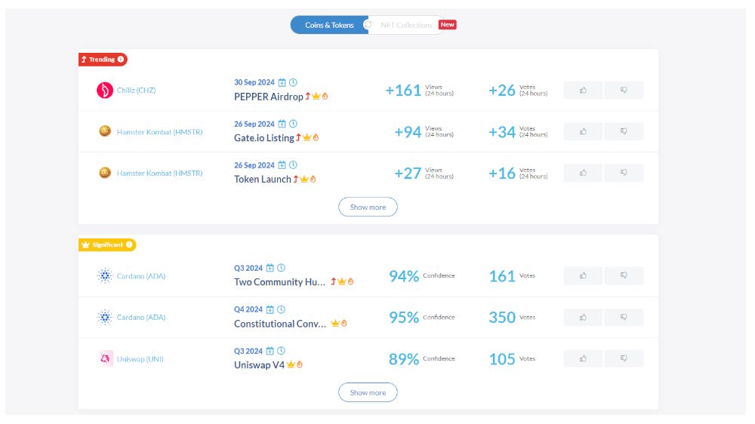Upvote the Constitutional Convention event
This screenshot has height=424, width=755.
point(583,317)
